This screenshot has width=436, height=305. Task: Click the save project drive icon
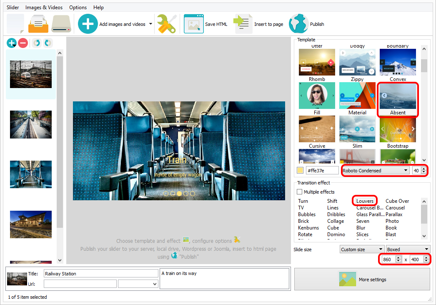click(x=61, y=24)
